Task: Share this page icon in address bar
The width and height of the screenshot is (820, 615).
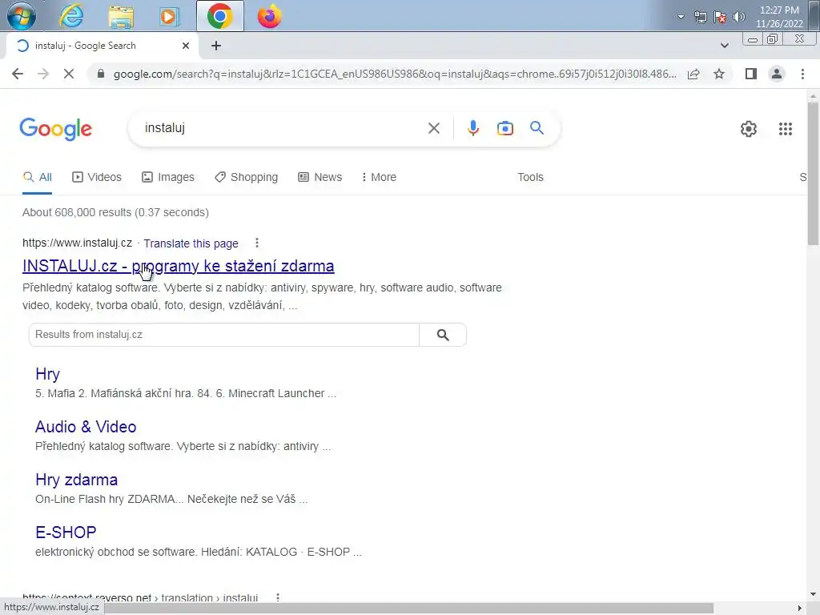Action: coord(693,74)
